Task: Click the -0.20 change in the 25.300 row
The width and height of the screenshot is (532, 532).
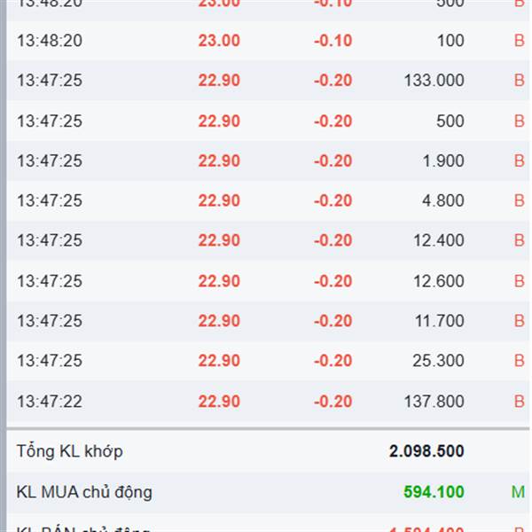Action: click(x=332, y=361)
